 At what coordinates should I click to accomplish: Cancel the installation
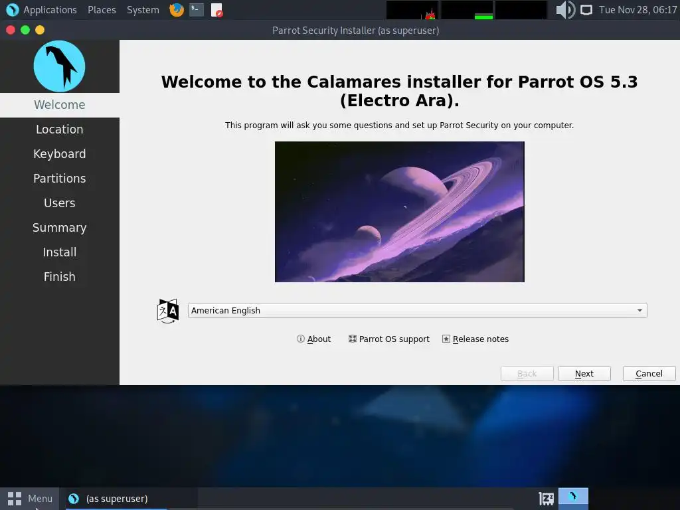point(649,373)
